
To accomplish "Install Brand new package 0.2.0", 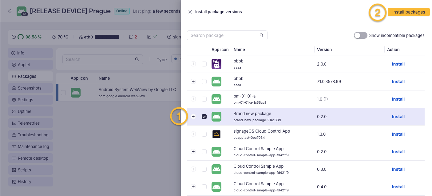I will point(398,117).
